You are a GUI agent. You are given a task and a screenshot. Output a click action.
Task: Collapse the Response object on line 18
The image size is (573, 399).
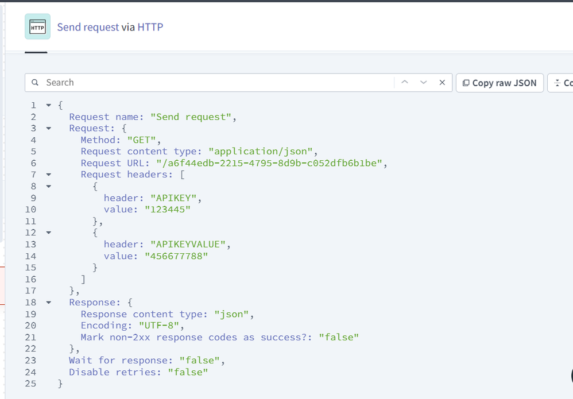49,303
